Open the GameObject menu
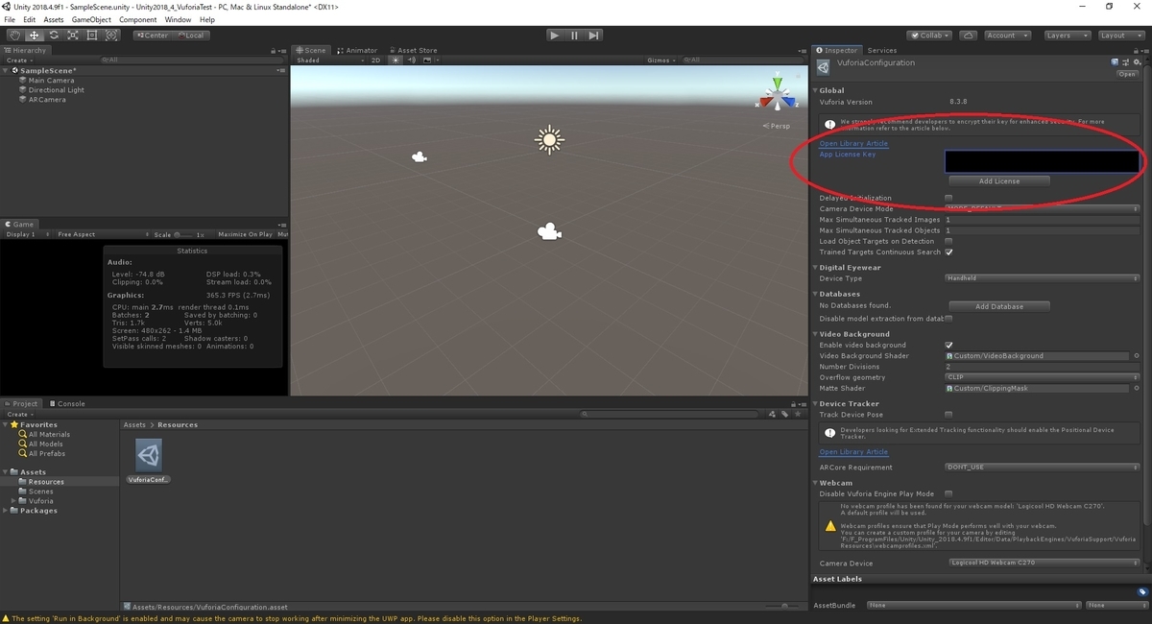This screenshot has width=1152, height=624. [91, 19]
